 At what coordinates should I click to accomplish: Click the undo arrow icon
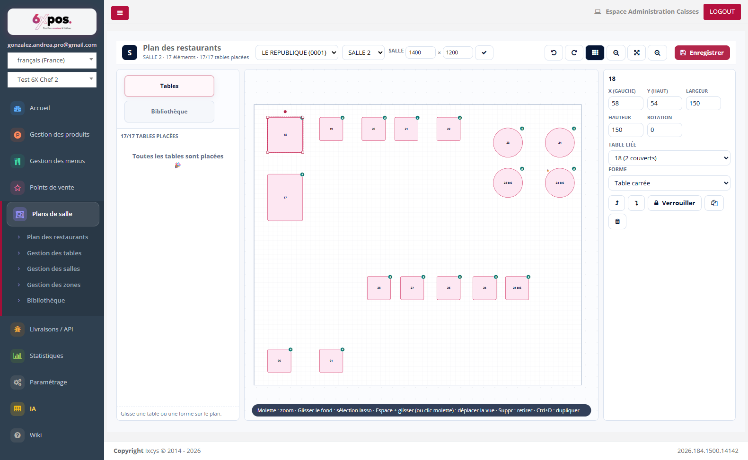coord(554,53)
